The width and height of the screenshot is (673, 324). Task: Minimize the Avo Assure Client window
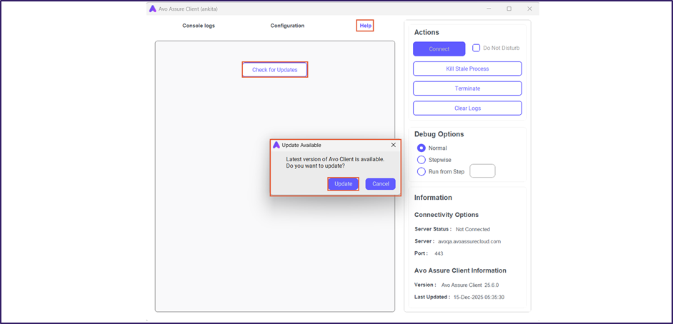(489, 9)
